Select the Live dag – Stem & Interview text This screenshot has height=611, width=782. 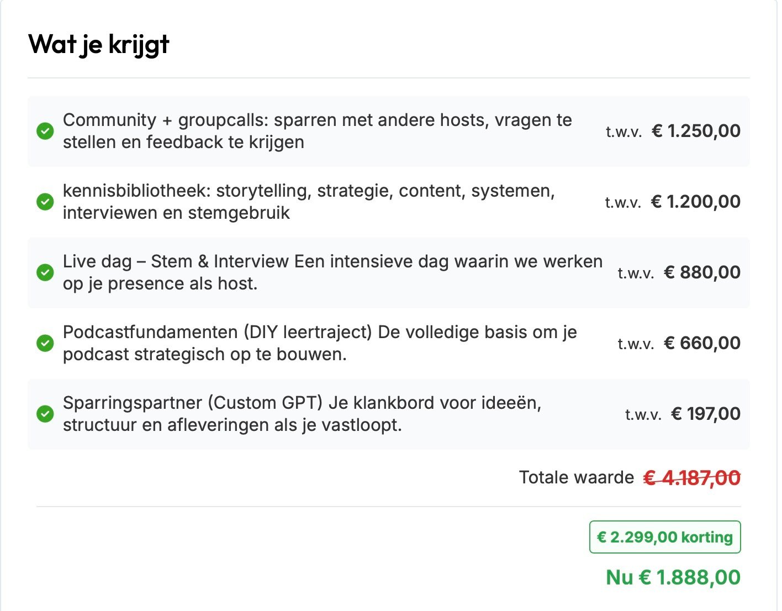(332, 272)
